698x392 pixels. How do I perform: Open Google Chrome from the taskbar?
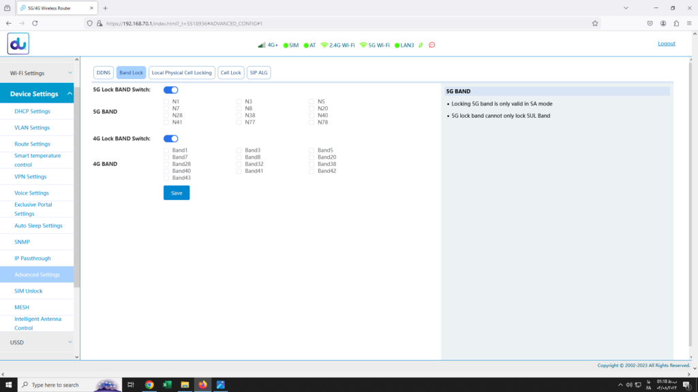pos(149,385)
